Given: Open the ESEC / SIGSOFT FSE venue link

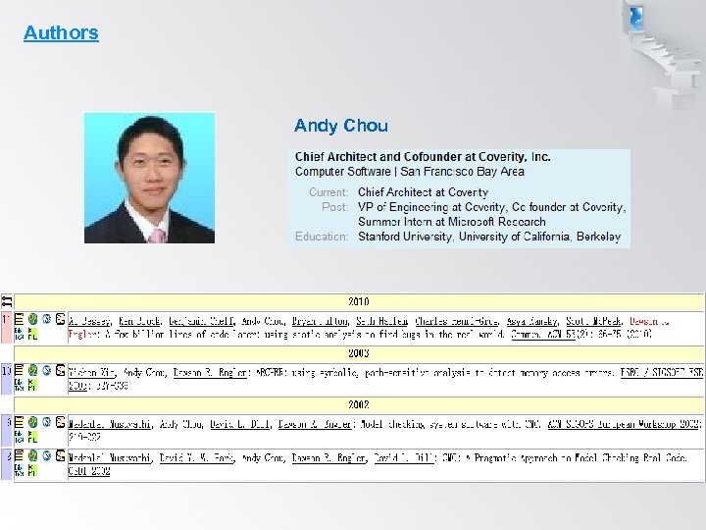Looking at the screenshot, I should tap(662, 373).
